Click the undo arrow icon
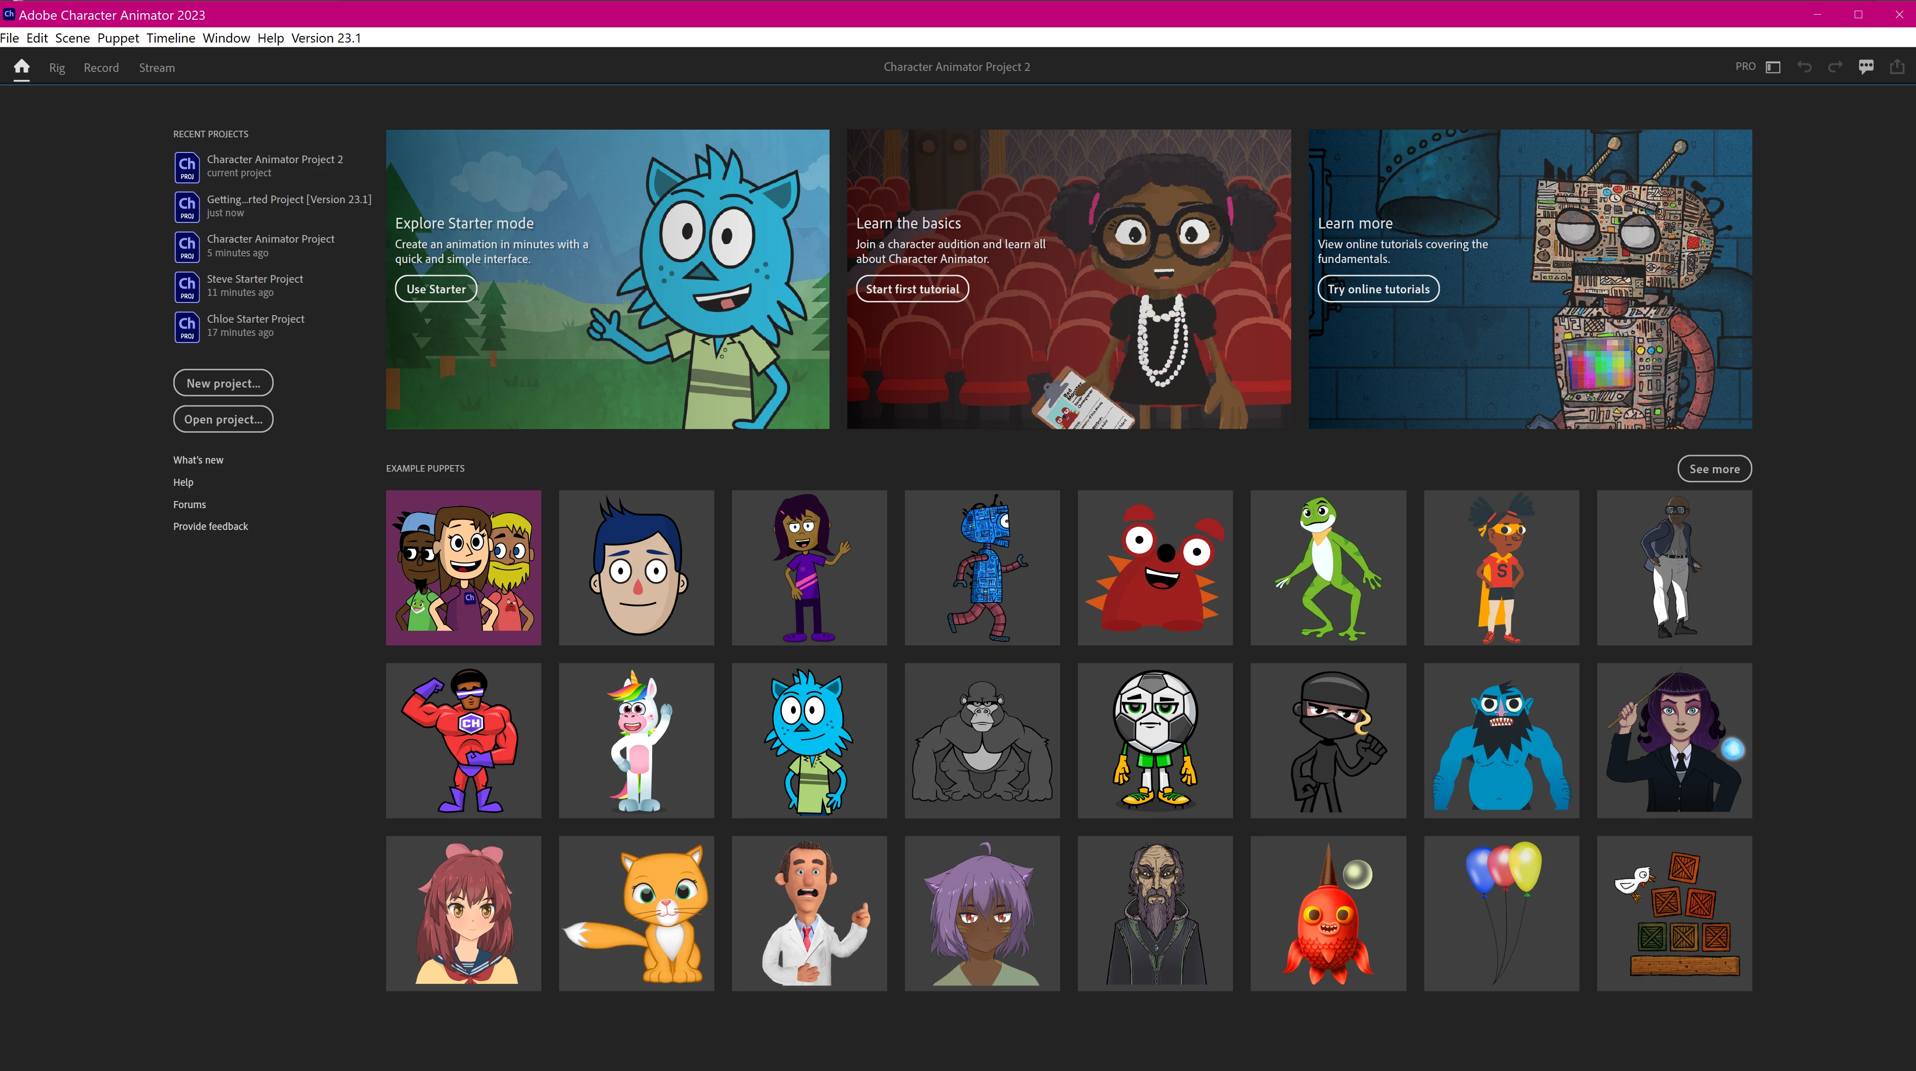Viewport: 1916px width, 1071px height. pyautogui.click(x=1805, y=67)
